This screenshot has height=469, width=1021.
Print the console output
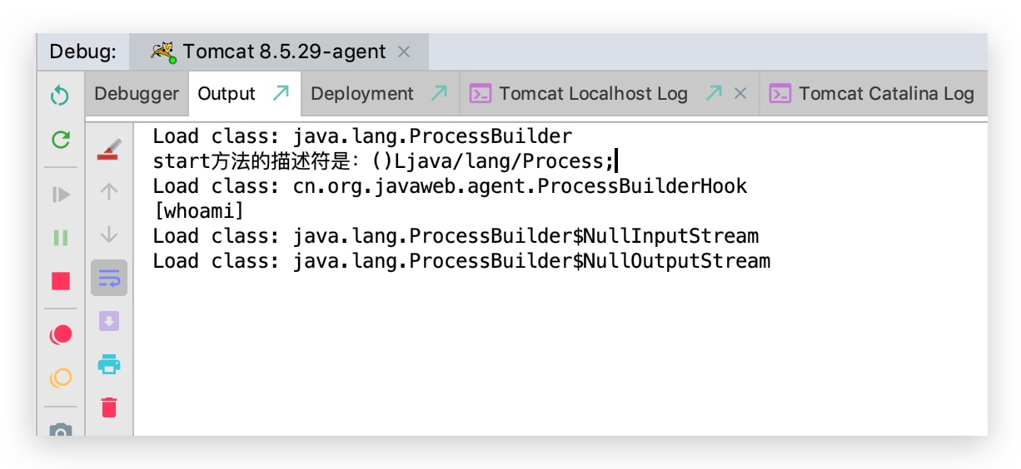tap(109, 364)
